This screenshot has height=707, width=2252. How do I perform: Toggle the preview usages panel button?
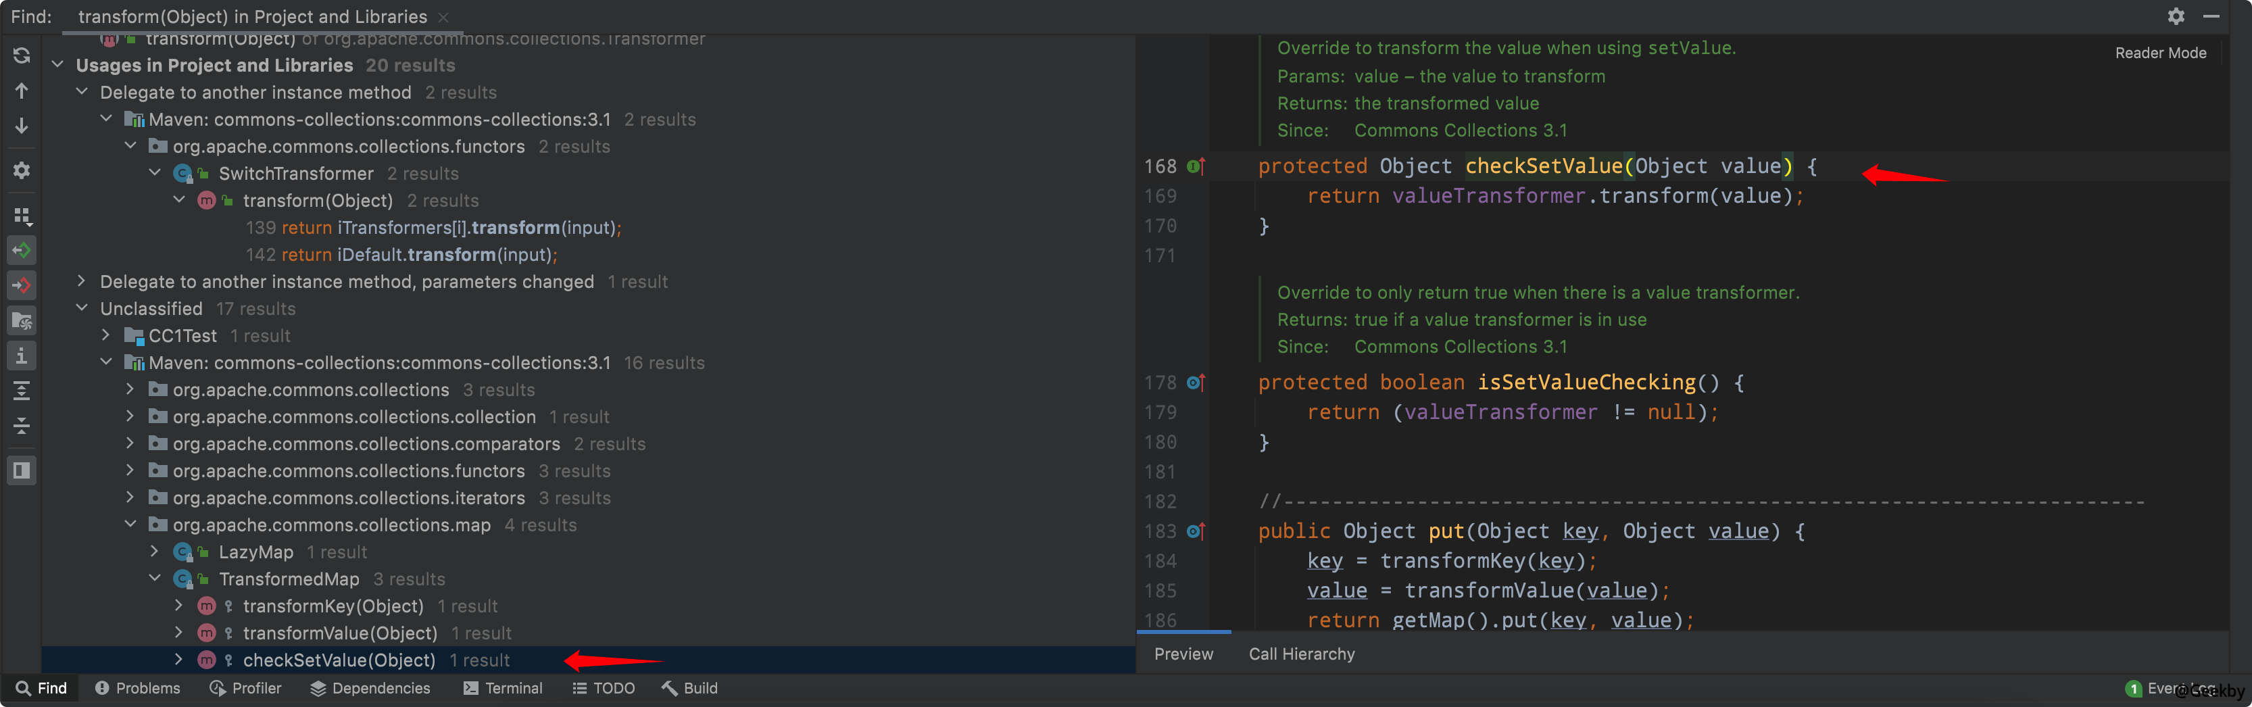(x=22, y=471)
